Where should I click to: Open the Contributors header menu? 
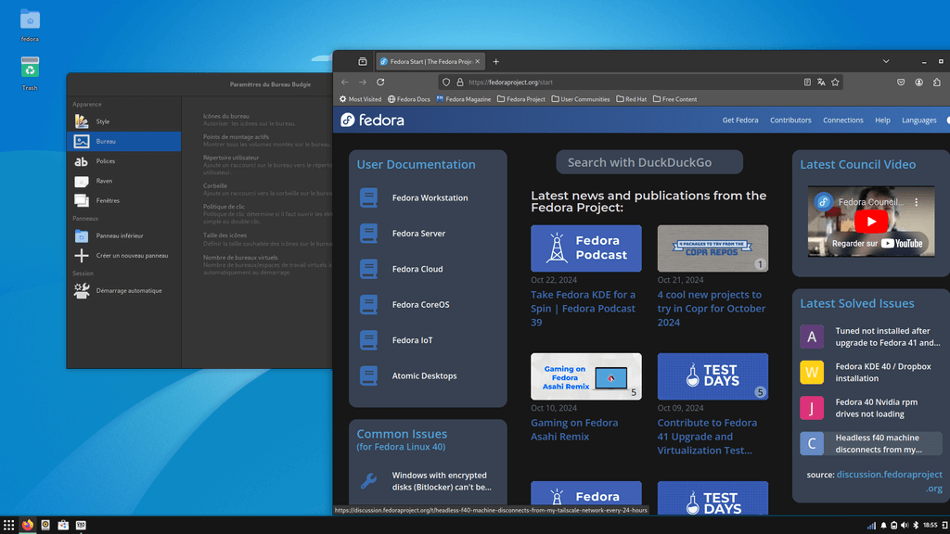[x=790, y=121]
